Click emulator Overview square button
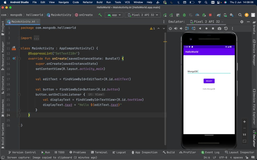Image resolution: width=257 pixels, height=160 pixels. 213,28
